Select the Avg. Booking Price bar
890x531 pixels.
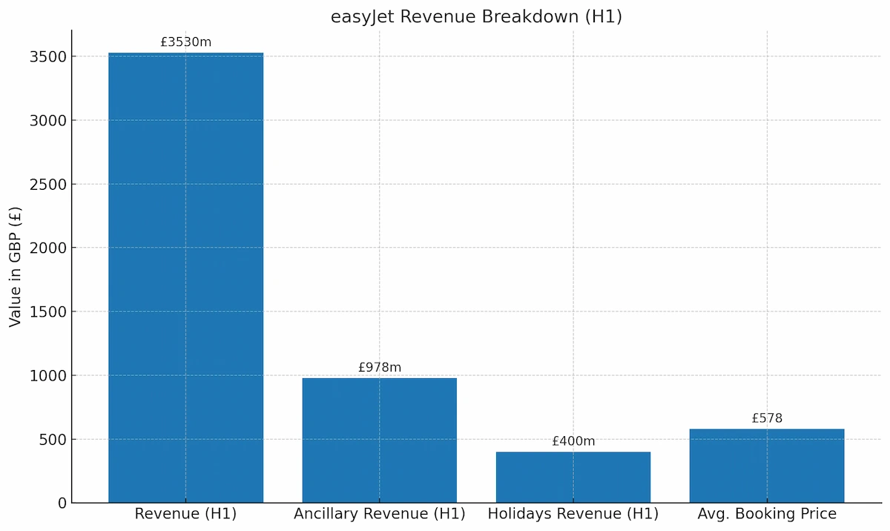pyautogui.click(x=767, y=466)
